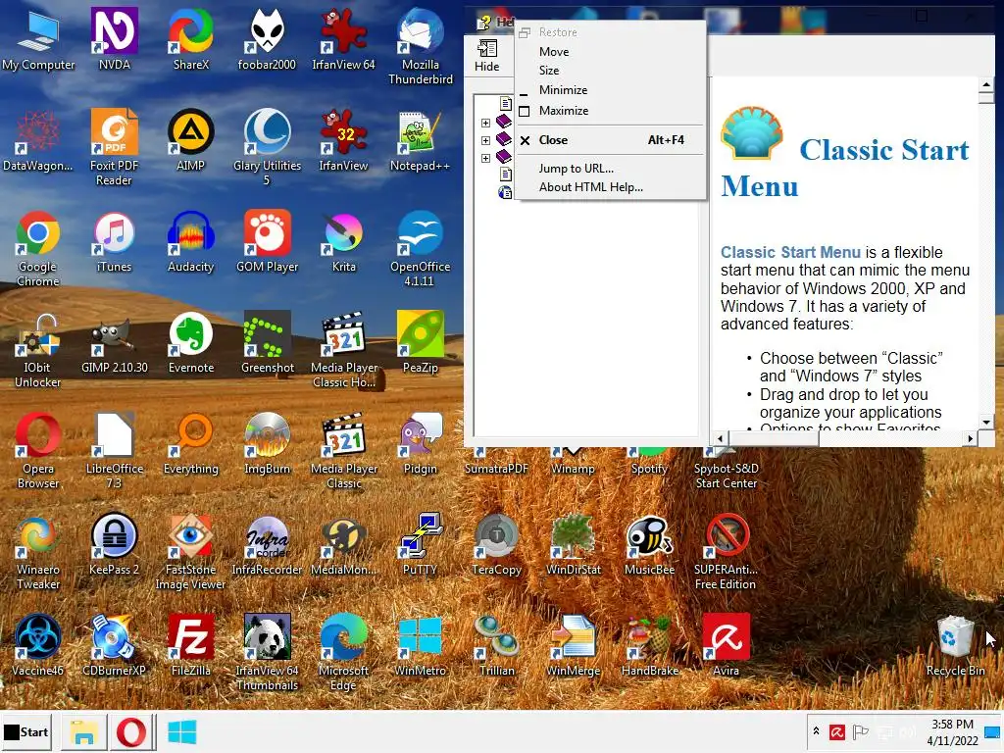The width and height of the screenshot is (1004, 753).
Task: Open Opera from the taskbar
Action: point(132,731)
